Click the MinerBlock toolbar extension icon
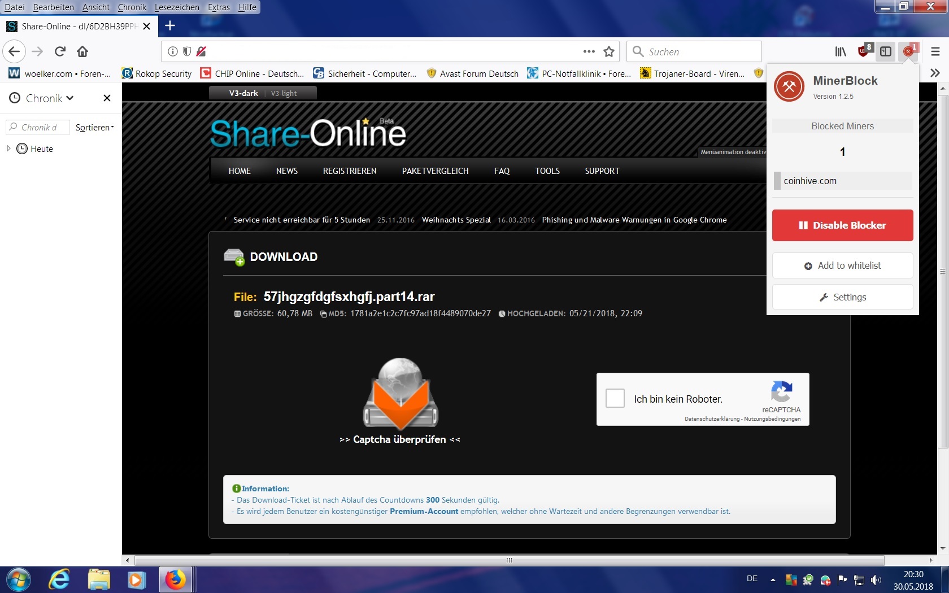The height and width of the screenshot is (593, 949). coord(909,51)
